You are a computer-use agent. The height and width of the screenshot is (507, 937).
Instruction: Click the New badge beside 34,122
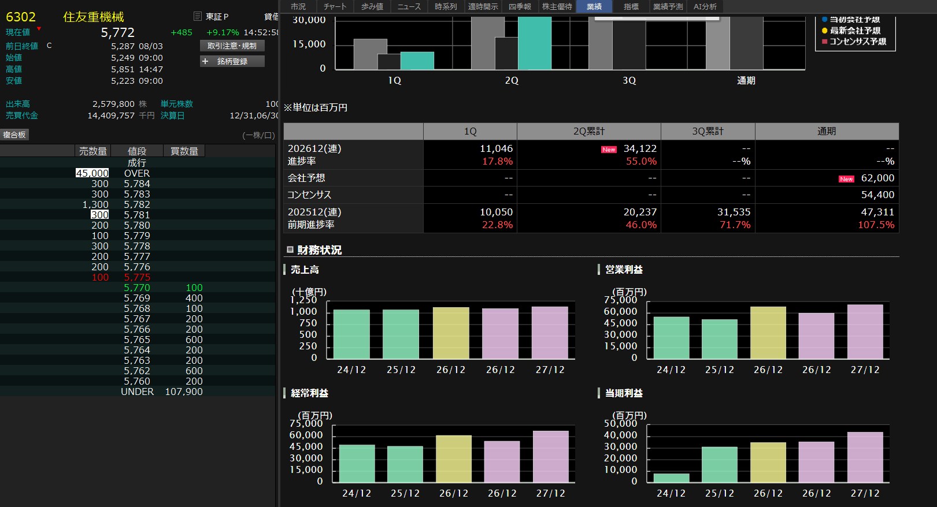[x=609, y=150]
